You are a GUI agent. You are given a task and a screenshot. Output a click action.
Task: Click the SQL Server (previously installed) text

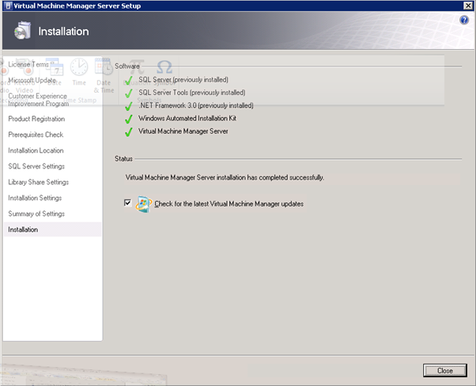(183, 80)
